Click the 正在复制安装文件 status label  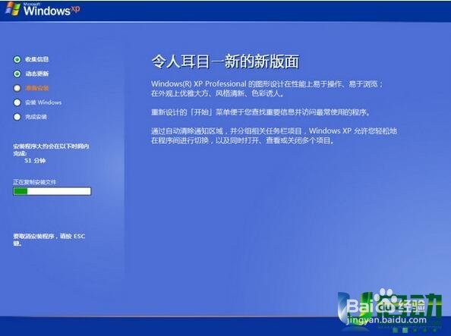pyautogui.click(x=34, y=182)
